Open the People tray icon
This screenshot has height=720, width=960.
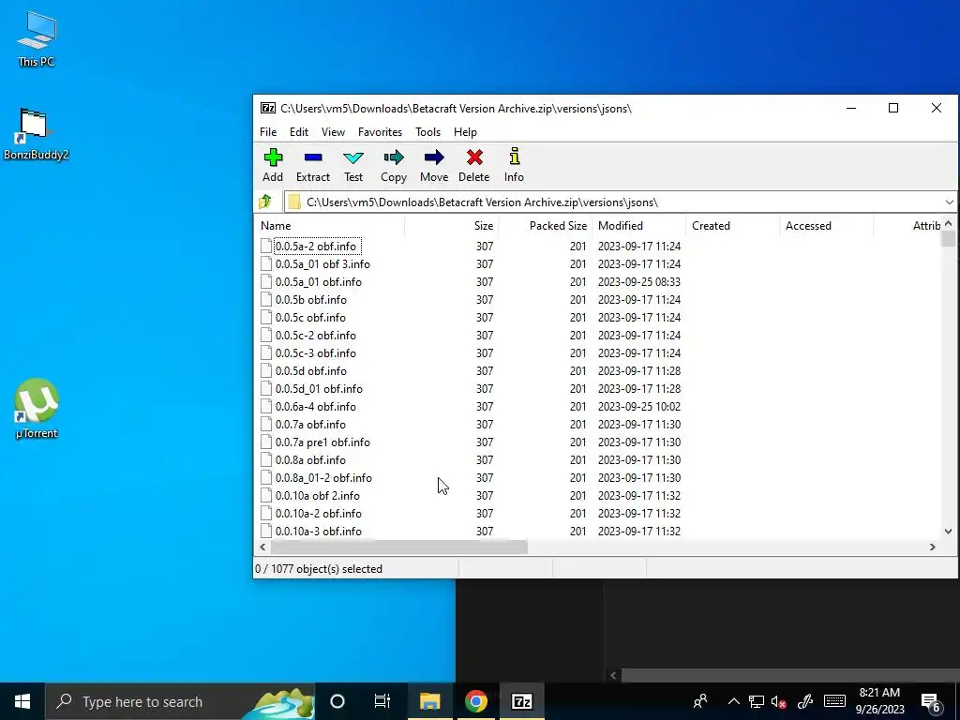[x=699, y=701]
